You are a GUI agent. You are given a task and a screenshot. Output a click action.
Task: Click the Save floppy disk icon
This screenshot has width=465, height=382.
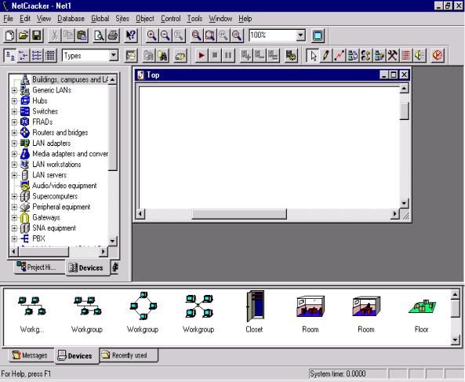[x=37, y=35]
